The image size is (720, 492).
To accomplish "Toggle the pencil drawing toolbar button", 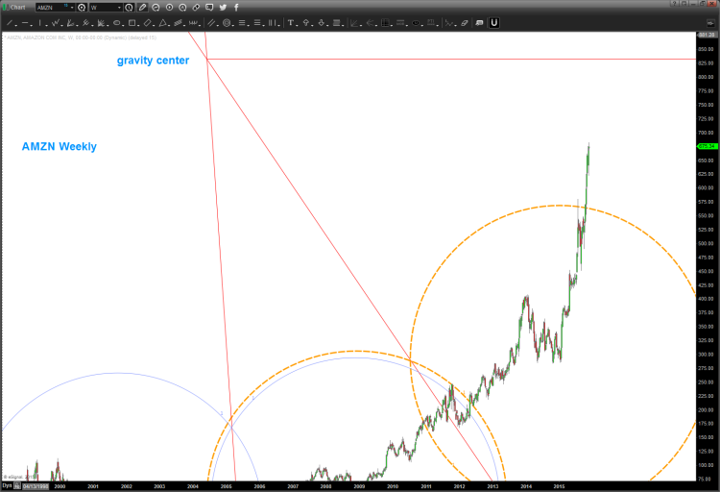I will 142,8.
